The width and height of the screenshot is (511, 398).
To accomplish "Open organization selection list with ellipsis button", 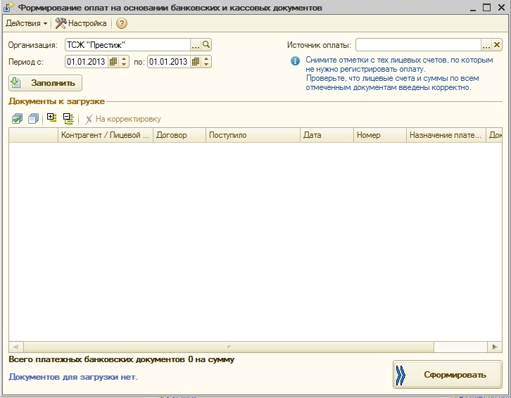I will tap(196, 45).
